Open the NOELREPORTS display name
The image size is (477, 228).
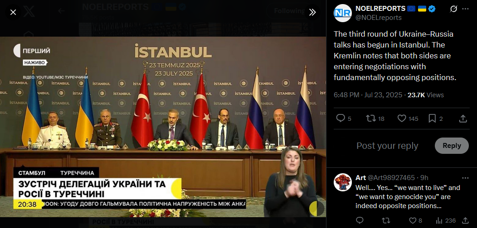pos(380,9)
